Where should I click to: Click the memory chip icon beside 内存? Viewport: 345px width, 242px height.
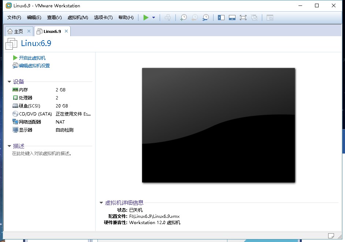coord(15,90)
